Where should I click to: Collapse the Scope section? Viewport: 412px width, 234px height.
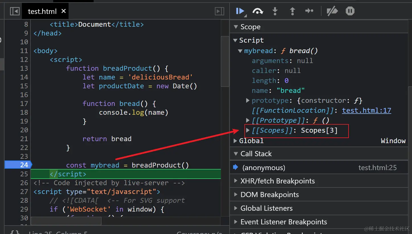click(x=236, y=27)
